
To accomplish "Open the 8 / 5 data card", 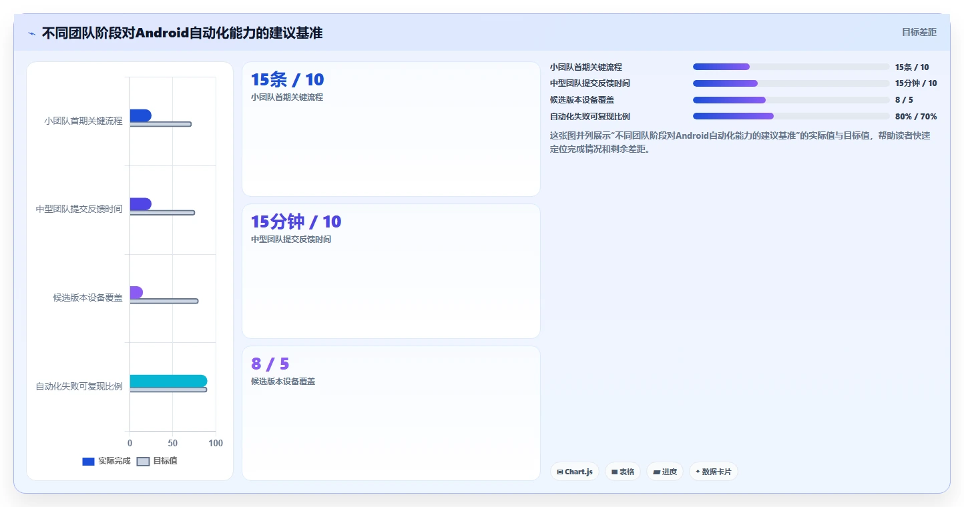I will pos(391,413).
